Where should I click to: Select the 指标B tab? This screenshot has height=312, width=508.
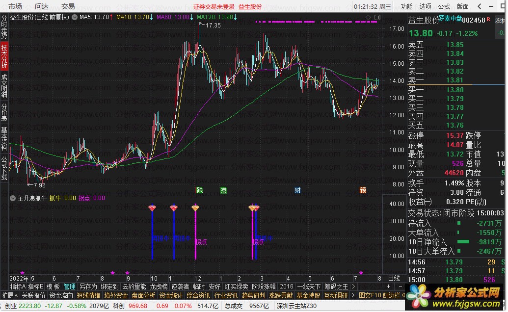click(36, 286)
